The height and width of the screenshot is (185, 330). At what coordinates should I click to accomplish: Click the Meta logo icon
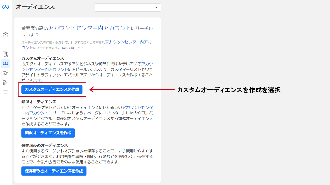5,7
